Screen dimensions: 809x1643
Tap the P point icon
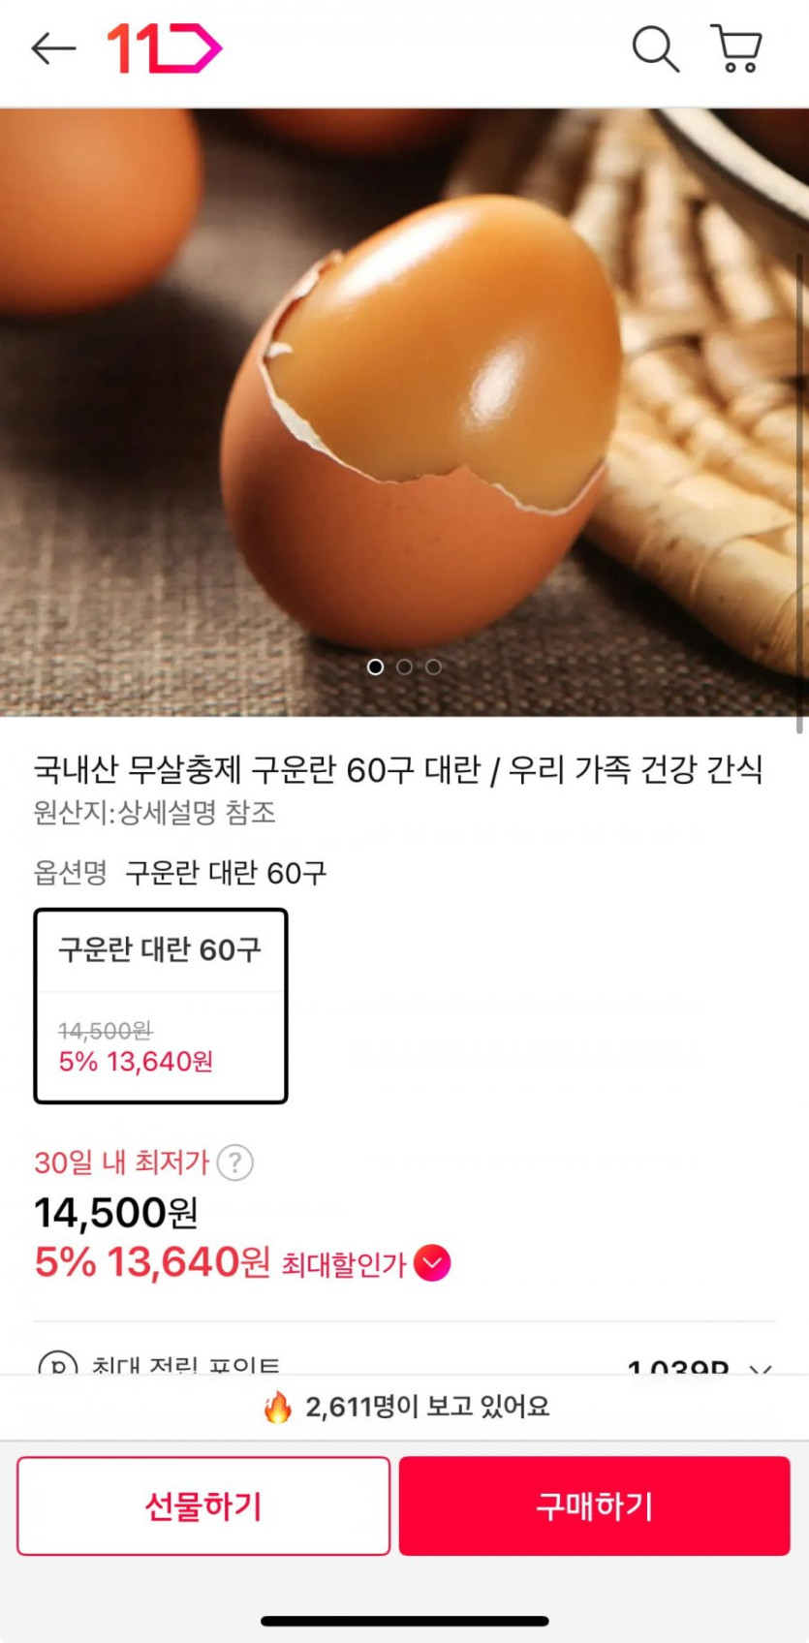coord(57,1365)
